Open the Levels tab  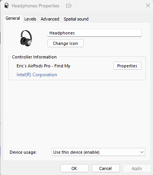point(30,19)
